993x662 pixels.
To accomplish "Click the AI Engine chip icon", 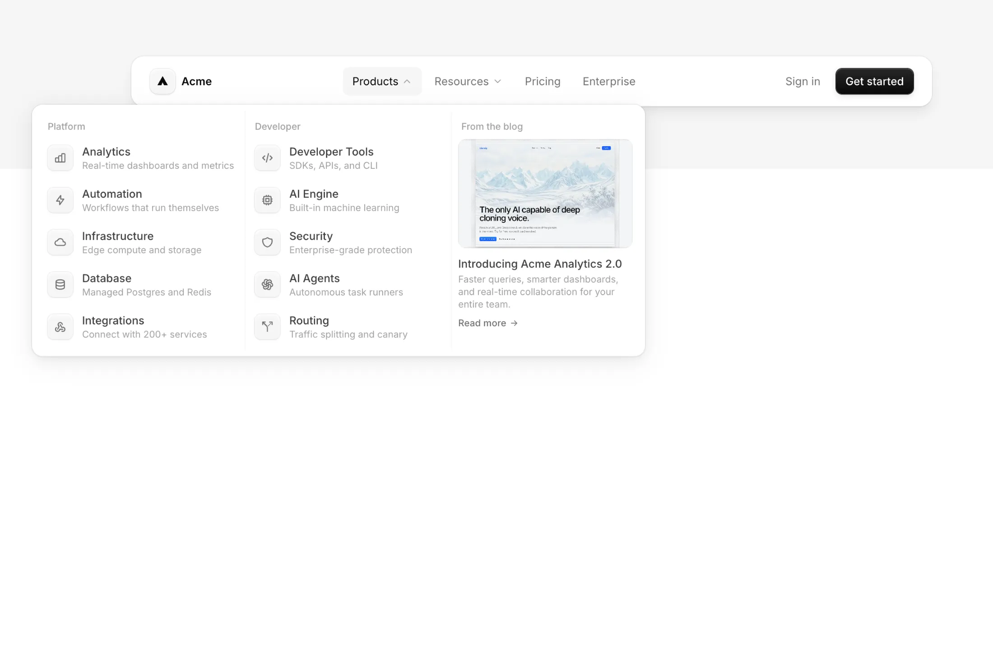I will tap(267, 200).
